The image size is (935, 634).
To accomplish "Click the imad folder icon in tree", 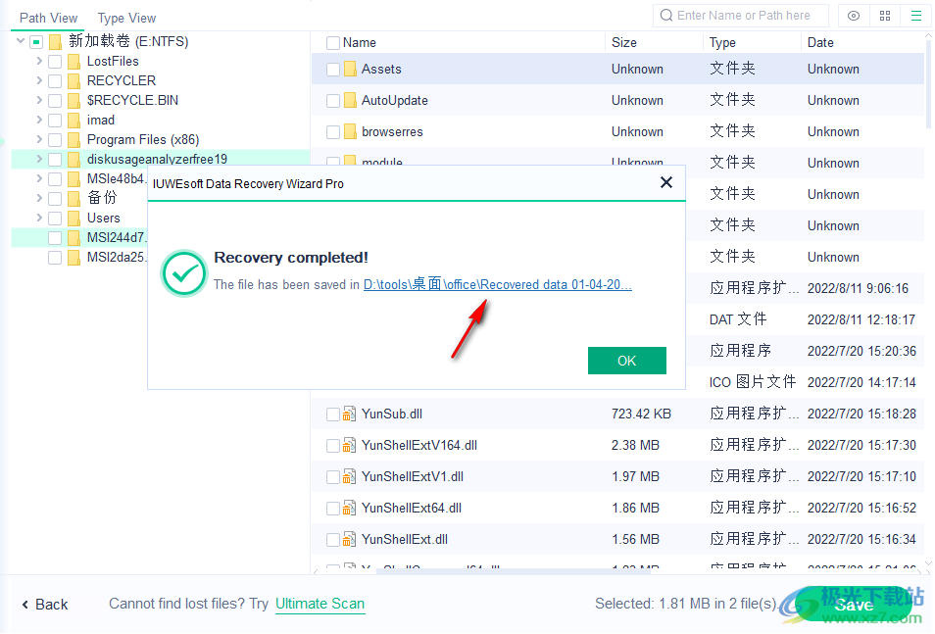I will (74, 121).
